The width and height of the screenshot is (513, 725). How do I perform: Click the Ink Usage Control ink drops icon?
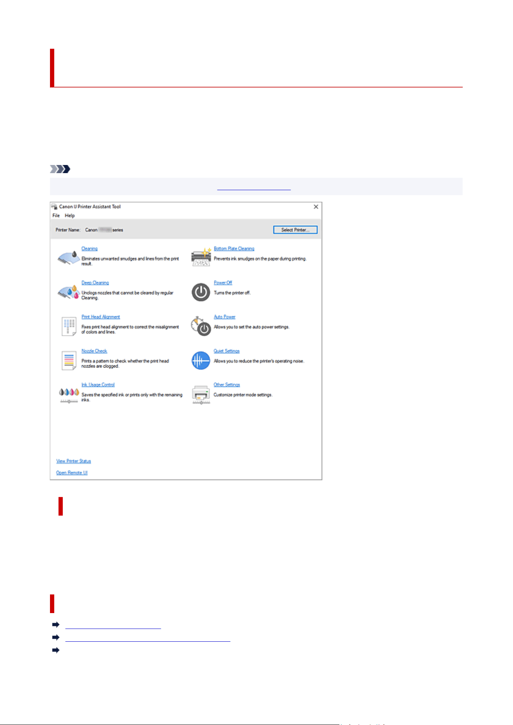tap(69, 395)
